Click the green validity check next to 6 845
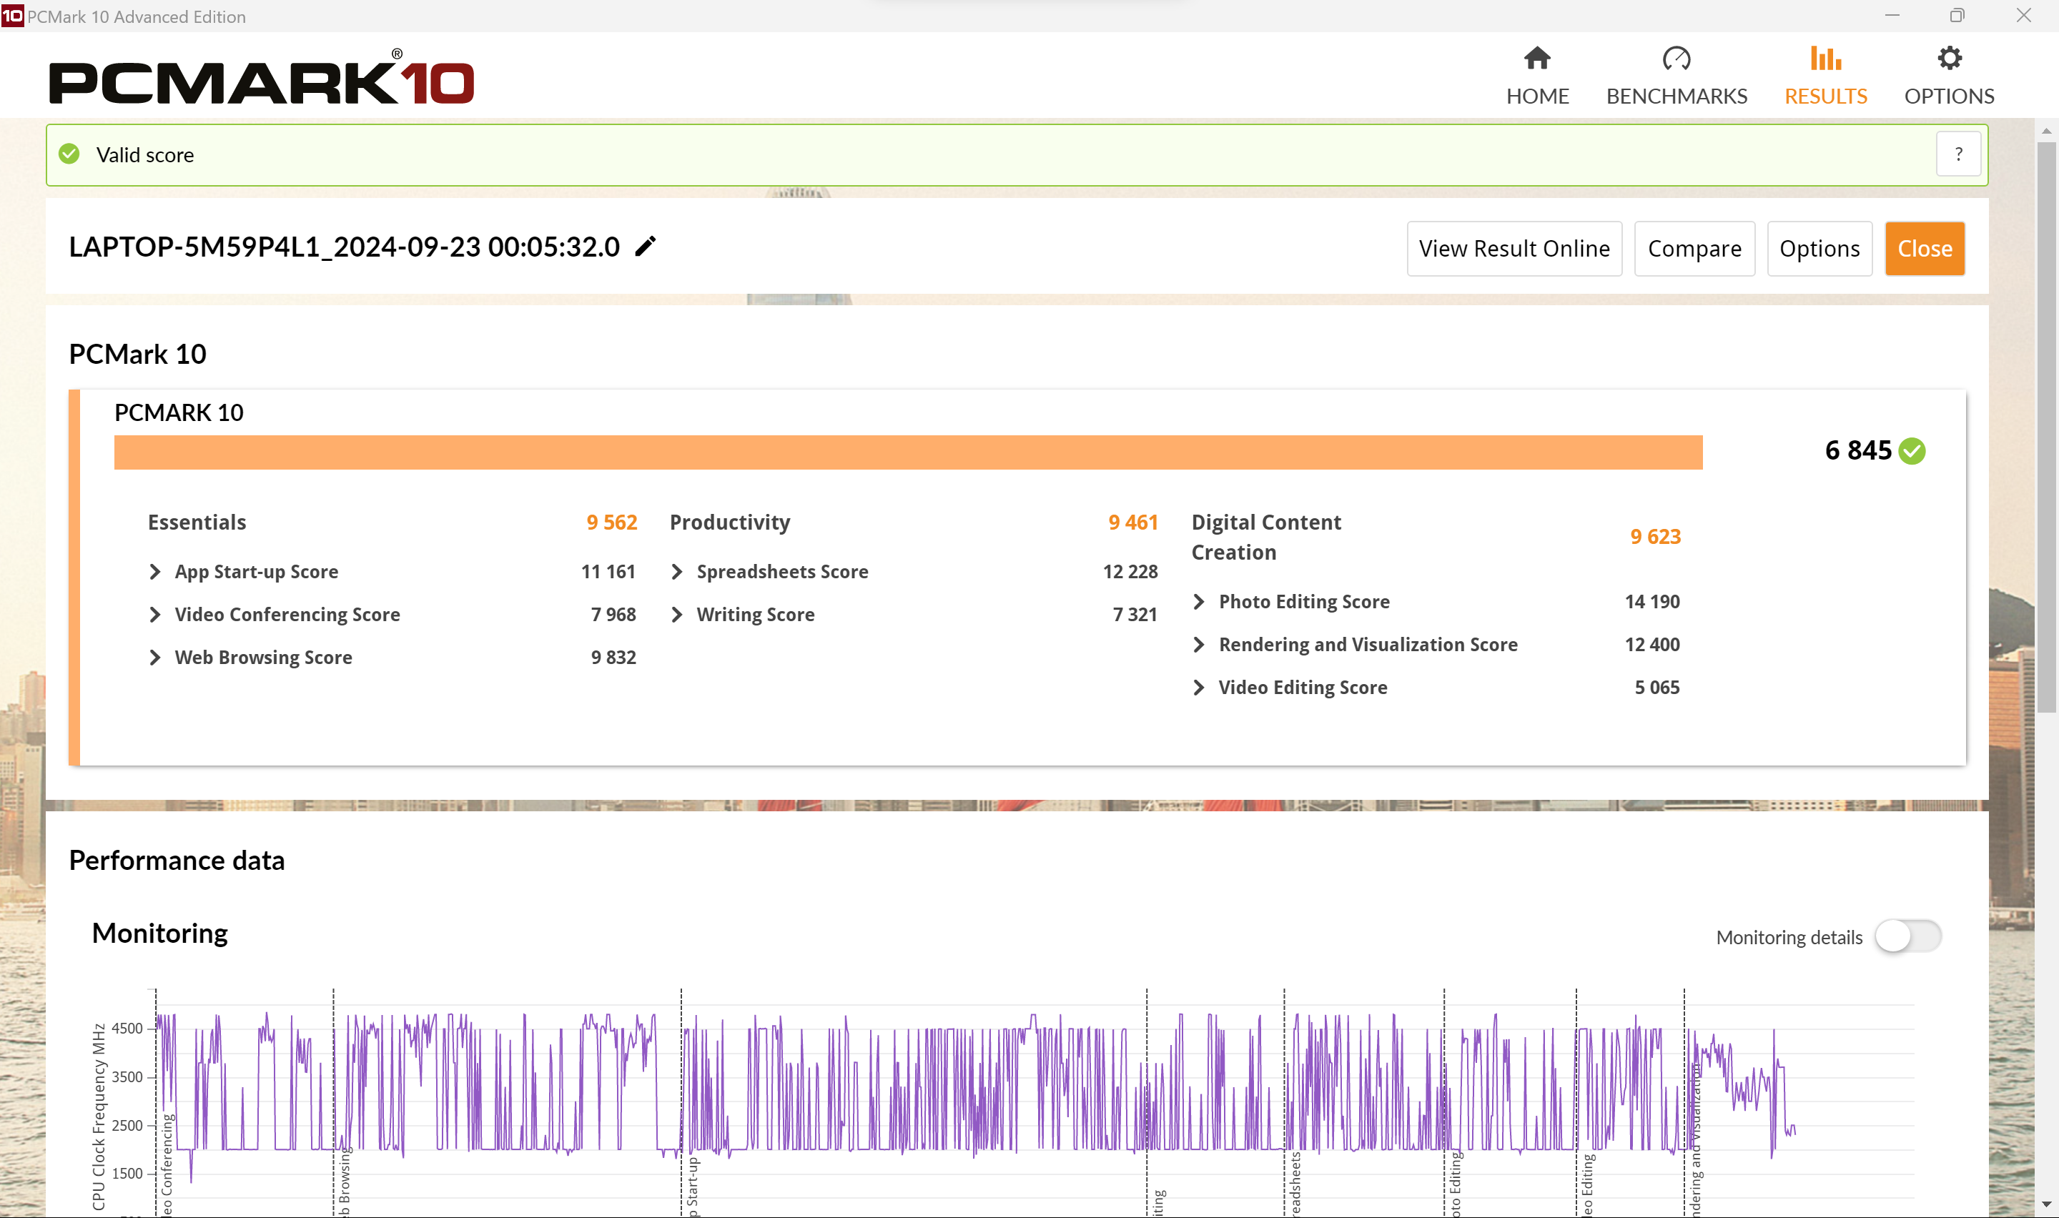 [1912, 450]
